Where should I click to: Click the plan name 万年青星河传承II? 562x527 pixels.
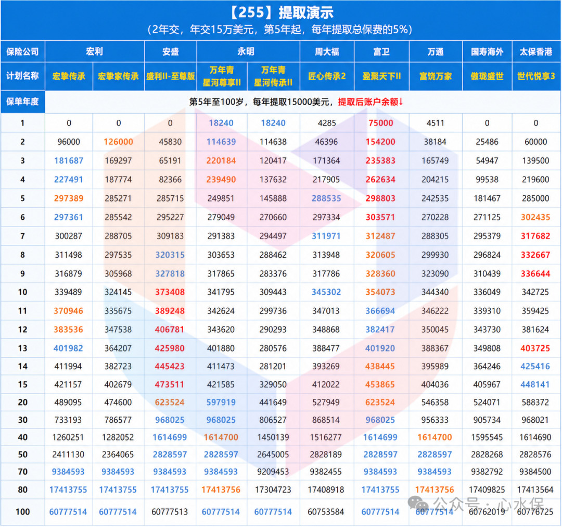click(x=273, y=76)
